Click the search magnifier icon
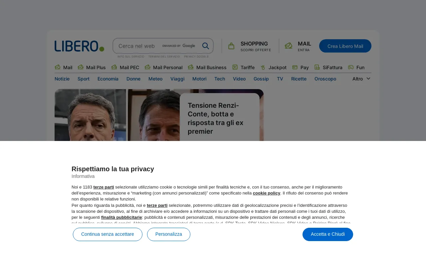Screen dimensions: 426x266 click(206, 46)
